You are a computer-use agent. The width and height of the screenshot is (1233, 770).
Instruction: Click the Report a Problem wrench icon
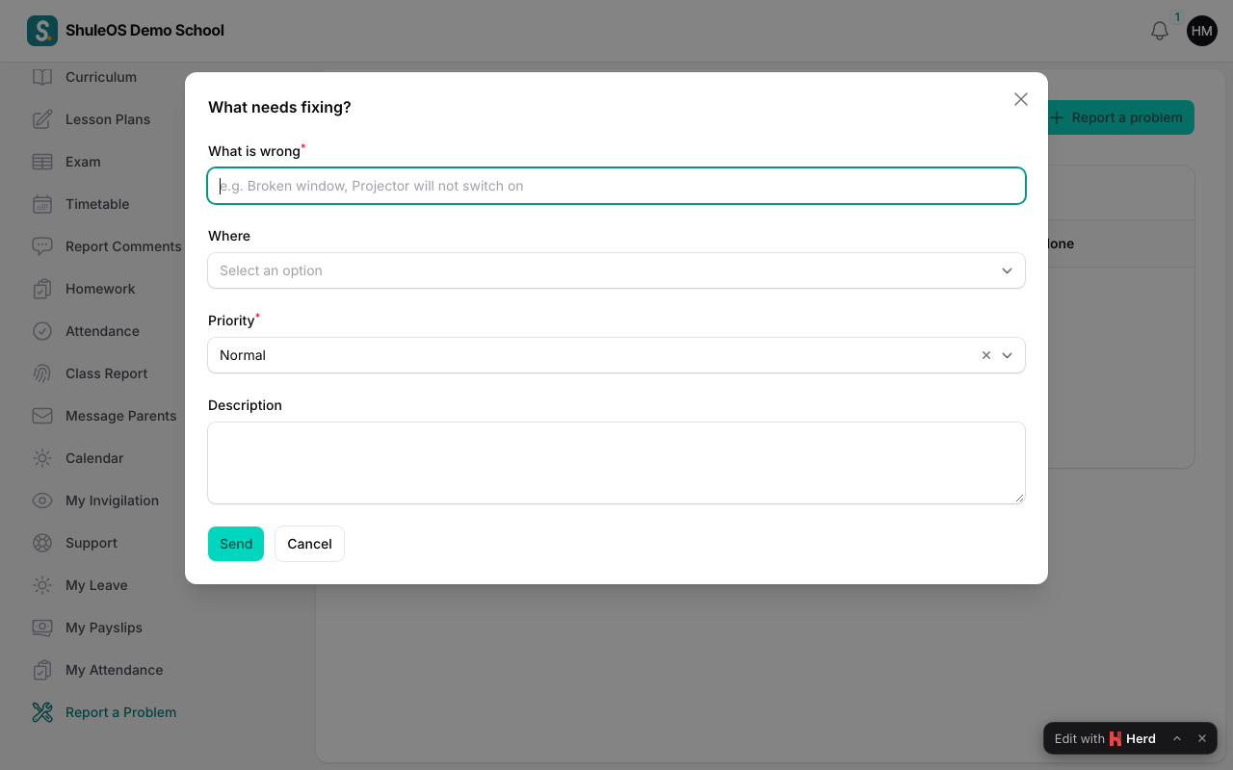(x=42, y=712)
